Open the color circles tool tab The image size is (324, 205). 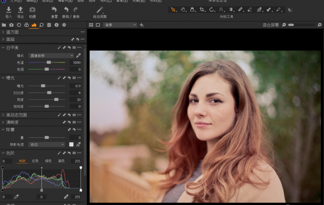tap(27, 25)
